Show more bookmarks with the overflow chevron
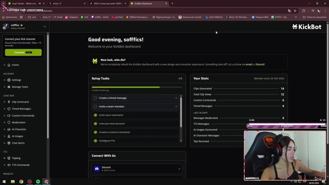The image size is (329, 185). [296, 17]
